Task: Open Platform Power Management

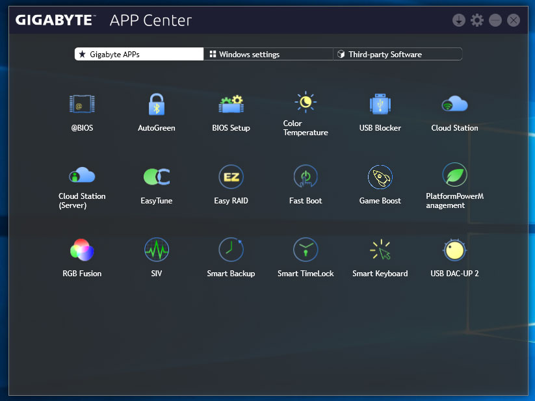Action: (x=454, y=176)
